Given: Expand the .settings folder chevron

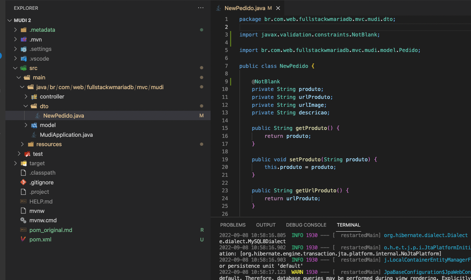Looking at the screenshot, I should tap(15, 49).
